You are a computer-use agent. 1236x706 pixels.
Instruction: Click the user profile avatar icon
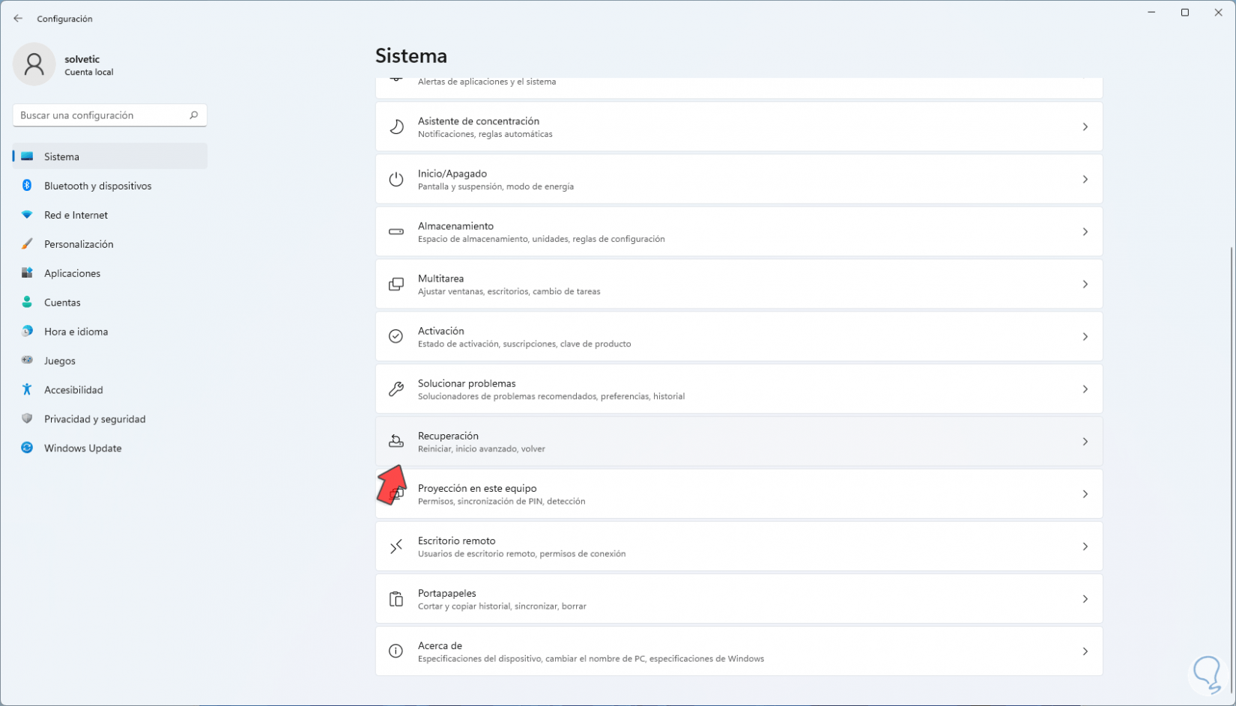34,64
